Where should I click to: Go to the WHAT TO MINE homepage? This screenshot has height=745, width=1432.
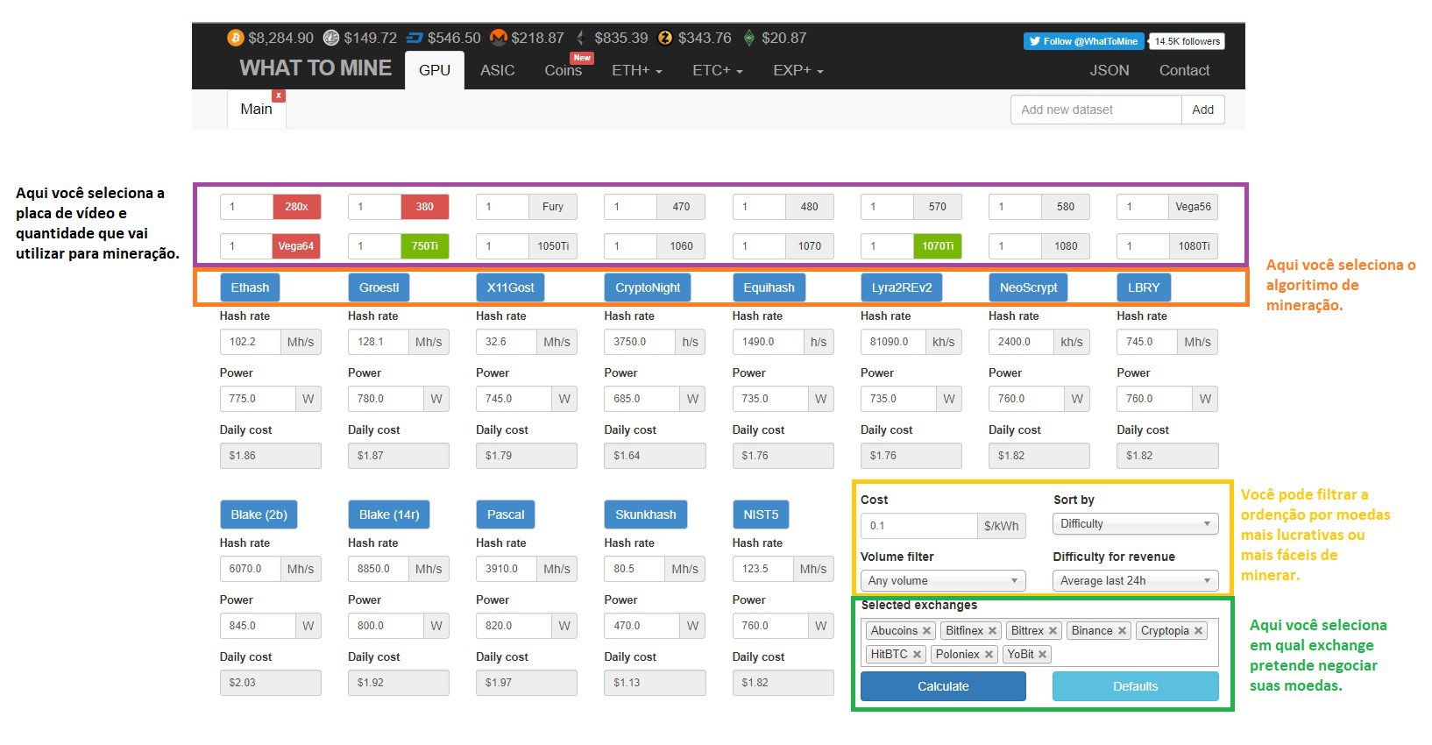pyautogui.click(x=315, y=68)
